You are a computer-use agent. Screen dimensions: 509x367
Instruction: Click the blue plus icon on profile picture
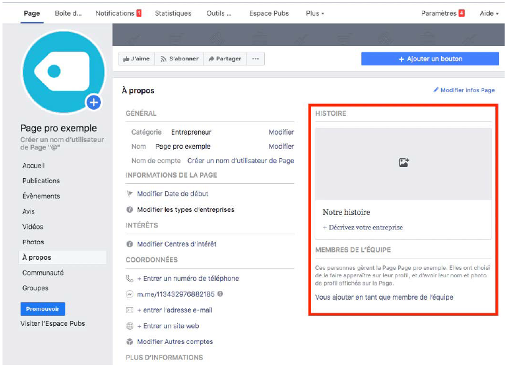[94, 103]
